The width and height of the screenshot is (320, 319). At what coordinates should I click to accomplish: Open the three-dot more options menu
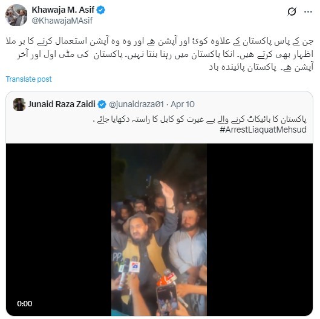(308, 12)
